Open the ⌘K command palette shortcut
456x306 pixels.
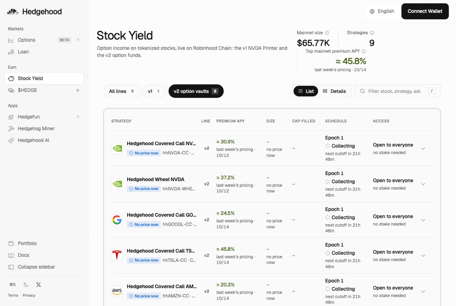(12, 285)
